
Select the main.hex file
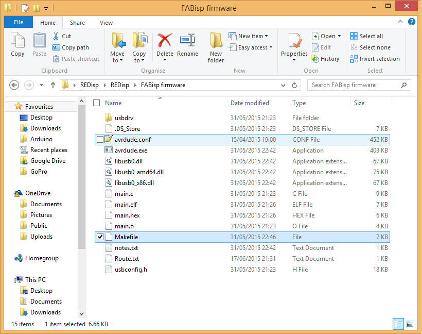click(242, 215)
